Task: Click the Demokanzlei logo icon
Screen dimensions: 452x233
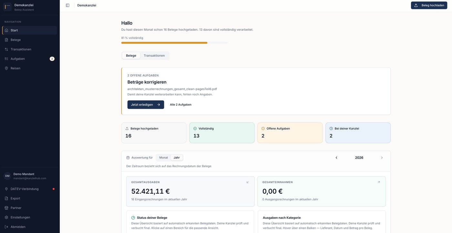Action: coord(7,7)
